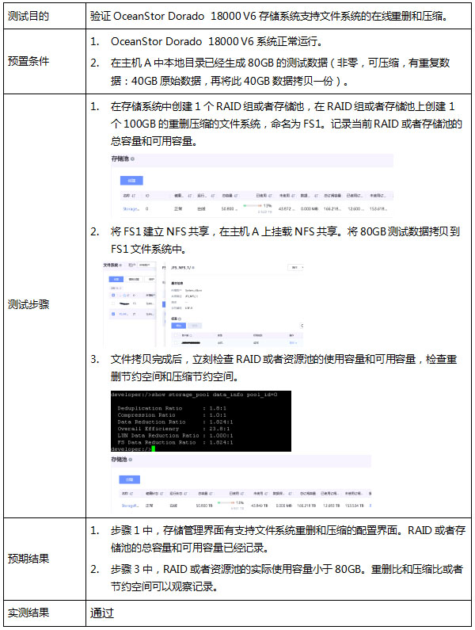Click the help icon beside 存储池 in step 1 screenshot
Image resolution: width=475 pixels, height=630 pixels.
[132, 159]
